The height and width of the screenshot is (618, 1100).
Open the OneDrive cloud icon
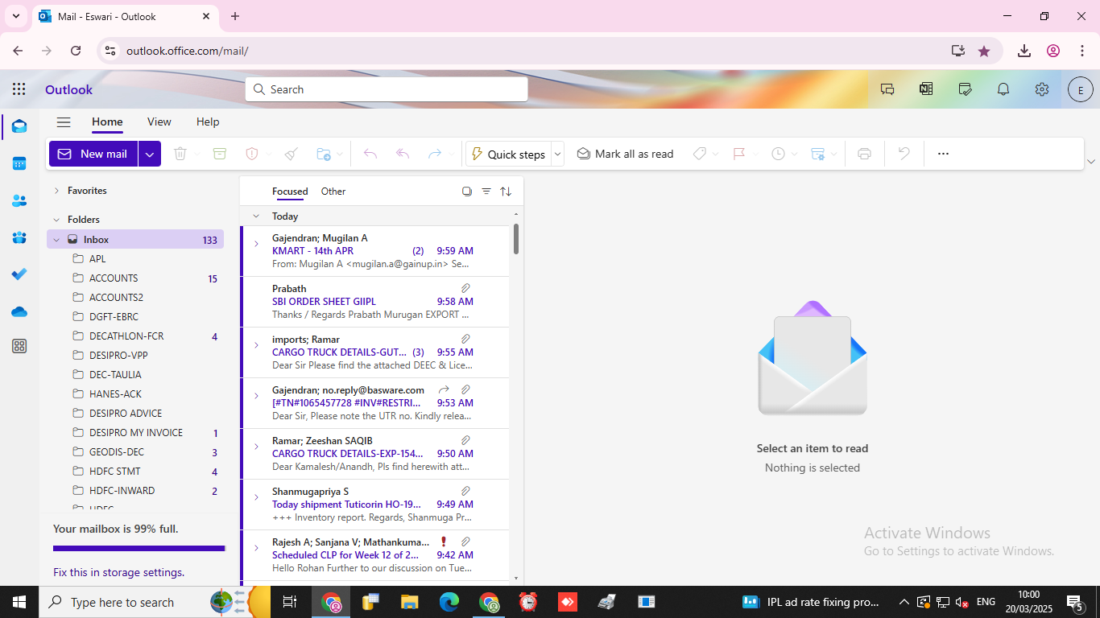pos(19,311)
